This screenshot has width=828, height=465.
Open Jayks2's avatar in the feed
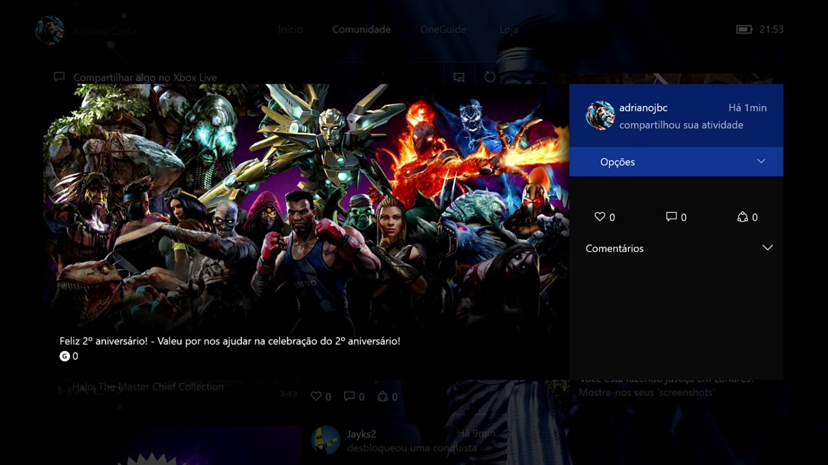[326, 440]
